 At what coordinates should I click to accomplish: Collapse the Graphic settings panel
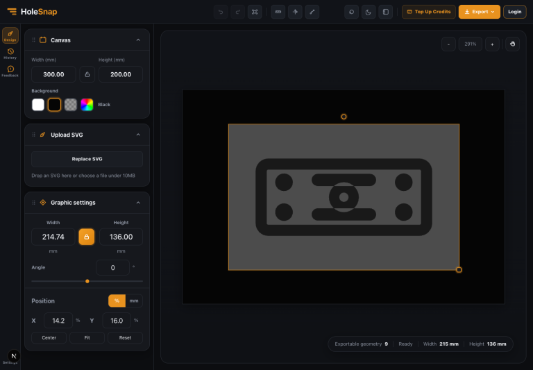pyautogui.click(x=138, y=203)
